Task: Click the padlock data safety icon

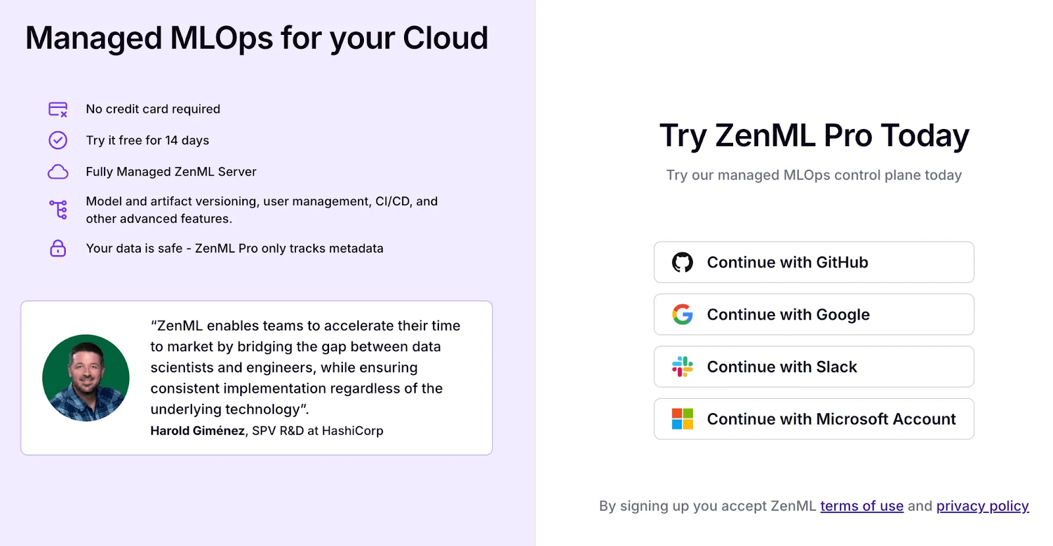Action: tap(58, 248)
